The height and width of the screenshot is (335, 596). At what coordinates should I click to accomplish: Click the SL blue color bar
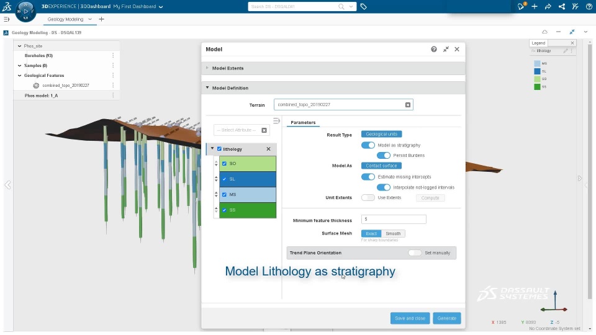(x=248, y=179)
